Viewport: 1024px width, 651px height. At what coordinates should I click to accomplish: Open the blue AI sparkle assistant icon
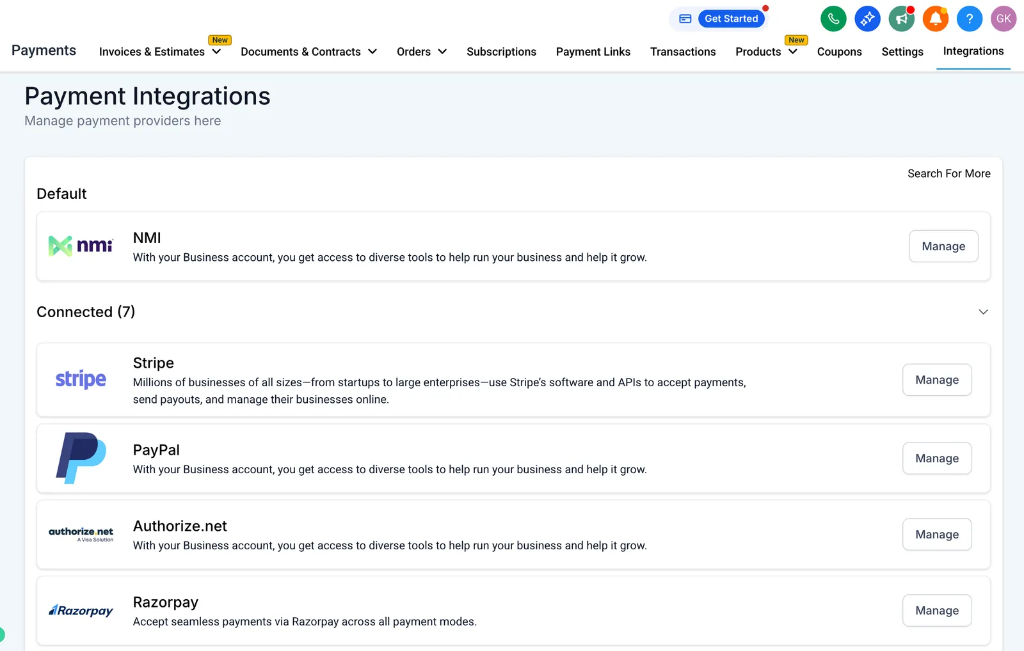pyautogui.click(x=867, y=19)
